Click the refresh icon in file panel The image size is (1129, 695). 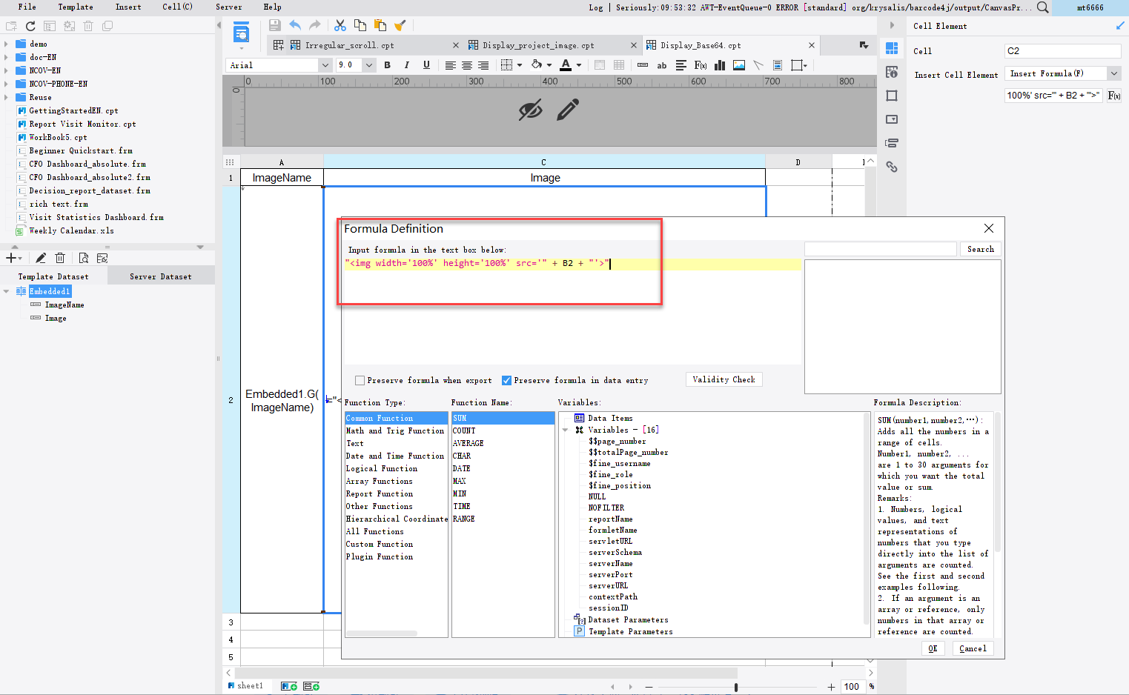click(30, 26)
